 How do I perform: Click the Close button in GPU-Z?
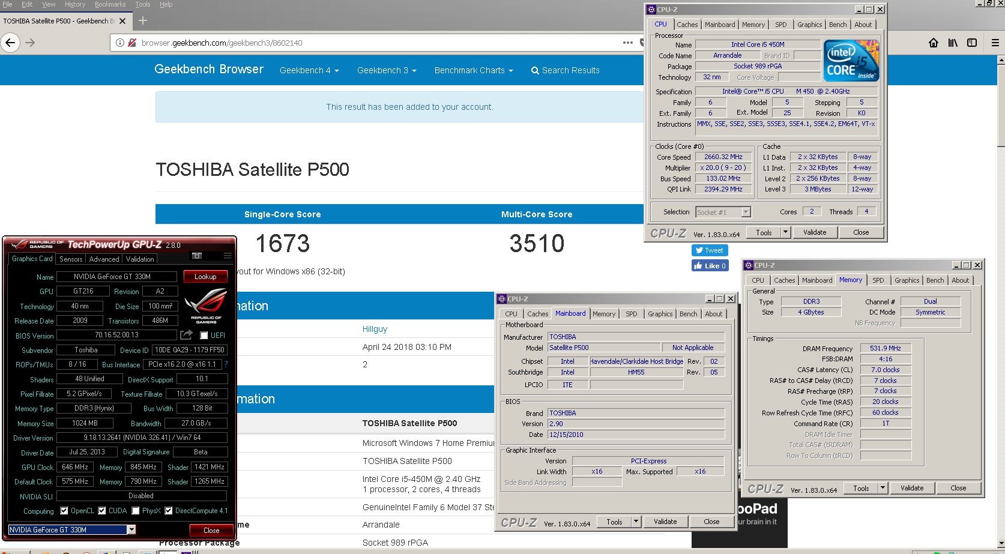pos(211,530)
